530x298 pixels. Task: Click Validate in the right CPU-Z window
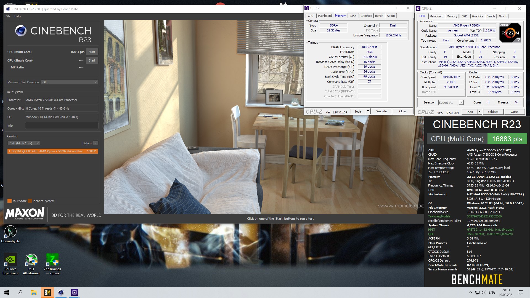[493, 112]
